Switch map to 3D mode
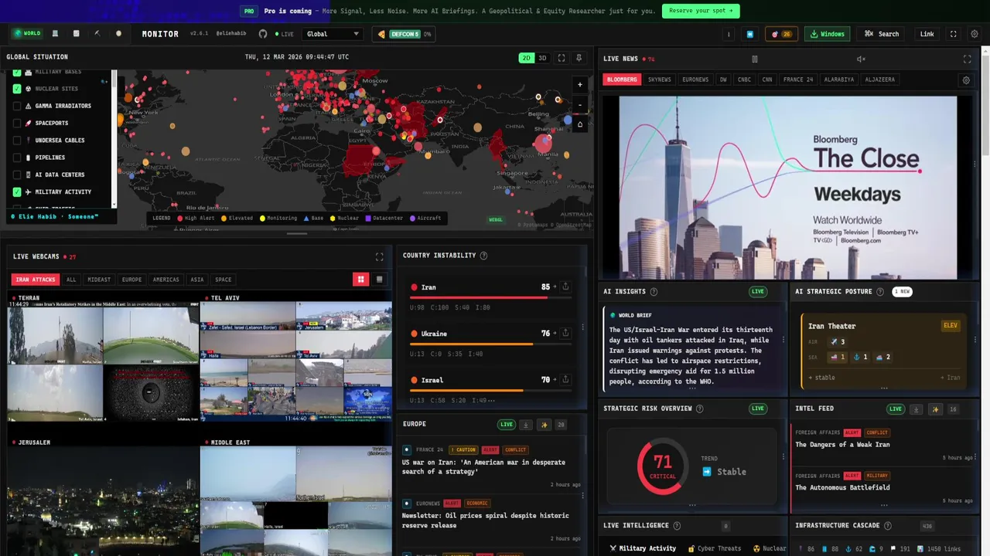The width and height of the screenshot is (990, 556). pos(542,58)
